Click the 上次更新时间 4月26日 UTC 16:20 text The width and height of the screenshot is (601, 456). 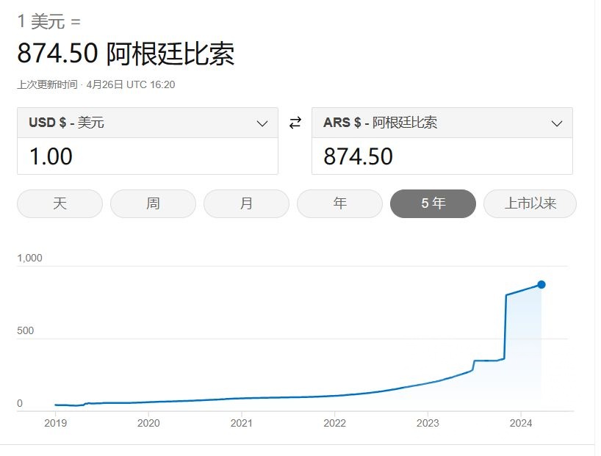coord(96,84)
